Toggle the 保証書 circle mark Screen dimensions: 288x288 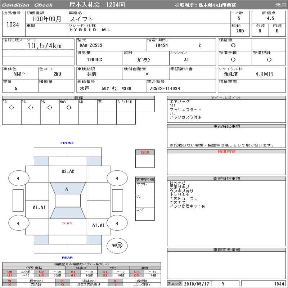click(x=233, y=45)
